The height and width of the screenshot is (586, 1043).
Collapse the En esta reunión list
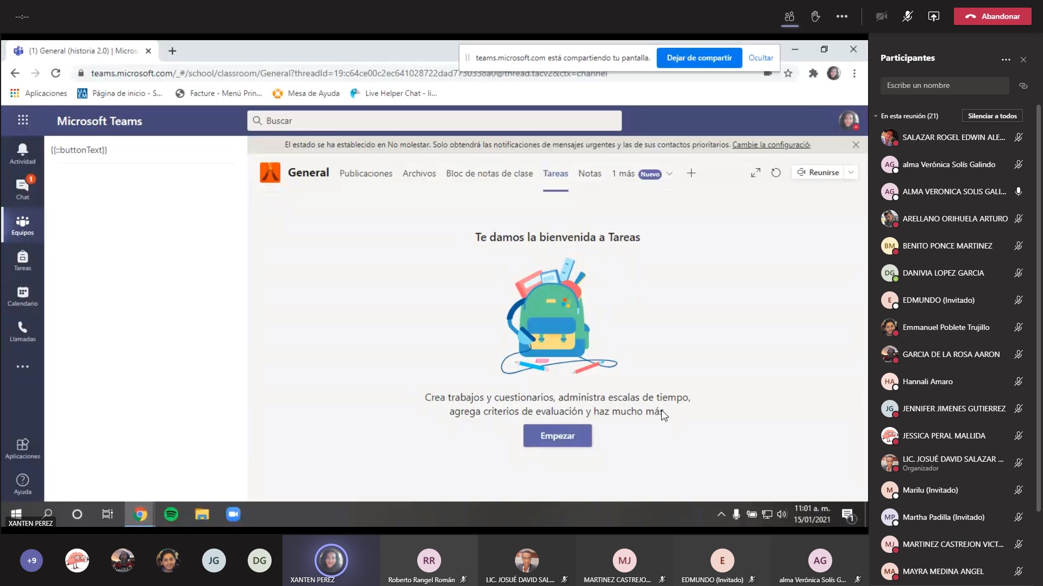click(x=876, y=116)
